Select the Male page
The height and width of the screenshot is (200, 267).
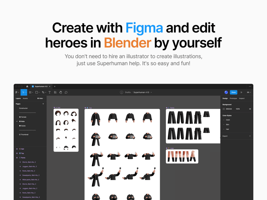pos(22,121)
